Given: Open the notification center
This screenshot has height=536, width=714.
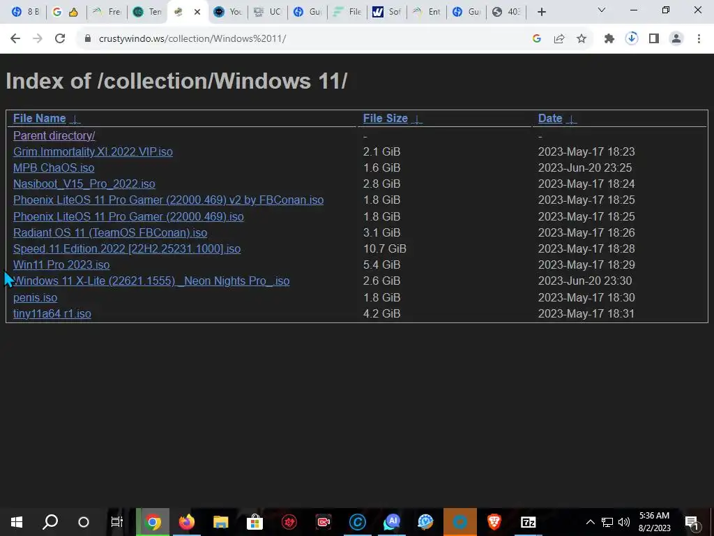Looking at the screenshot, I should [692, 523].
